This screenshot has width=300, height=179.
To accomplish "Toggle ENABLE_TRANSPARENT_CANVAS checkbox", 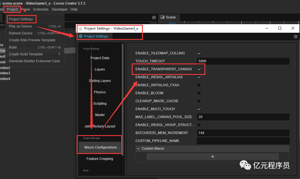I will (199, 69).
